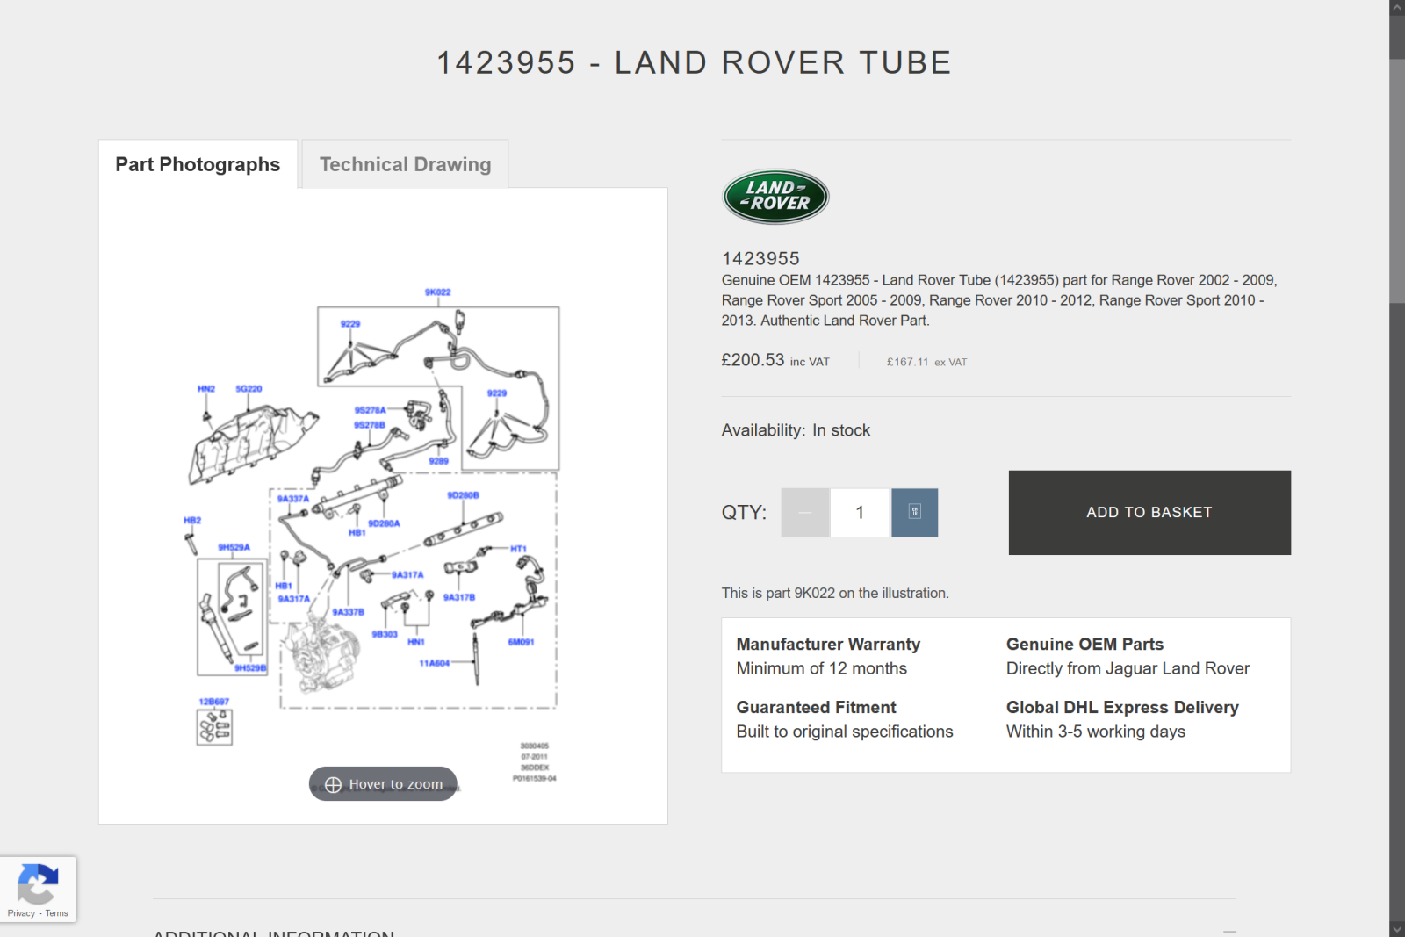This screenshot has width=1405, height=937.
Task: Click the Manufacturer Warranty heading
Action: [828, 644]
